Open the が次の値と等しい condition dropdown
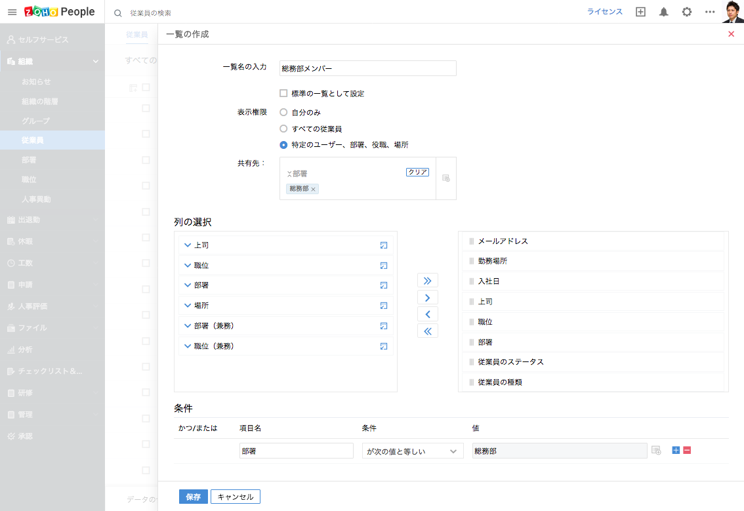The image size is (744, 511). click(413, 451)
